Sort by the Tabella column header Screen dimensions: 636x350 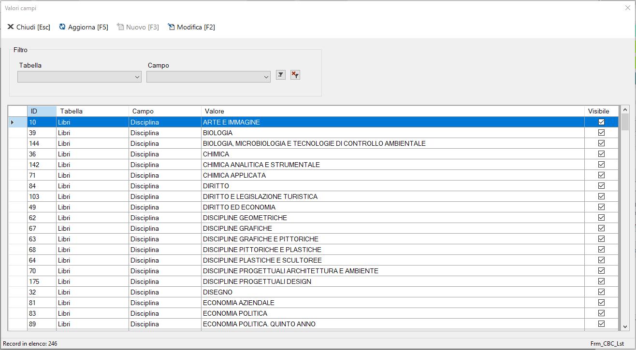click(x=92, y=111)
